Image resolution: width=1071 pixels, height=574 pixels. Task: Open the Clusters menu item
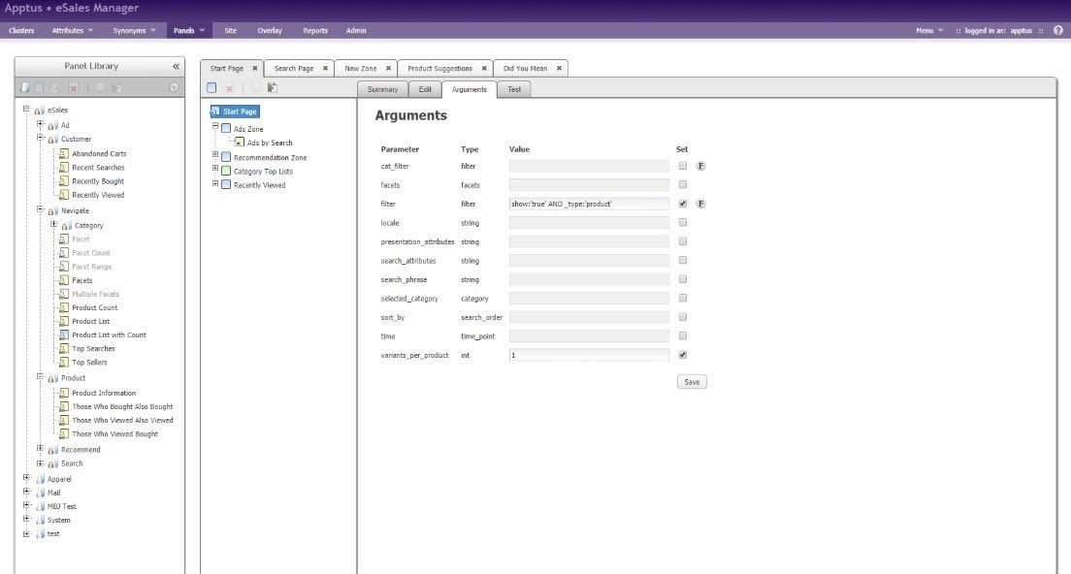coord(22,31)
